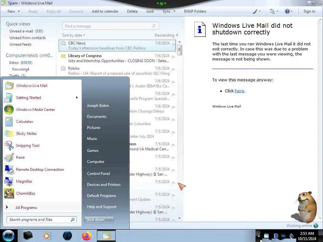
Task: Open Pictures from Start menu
Action: pos(93,128)
